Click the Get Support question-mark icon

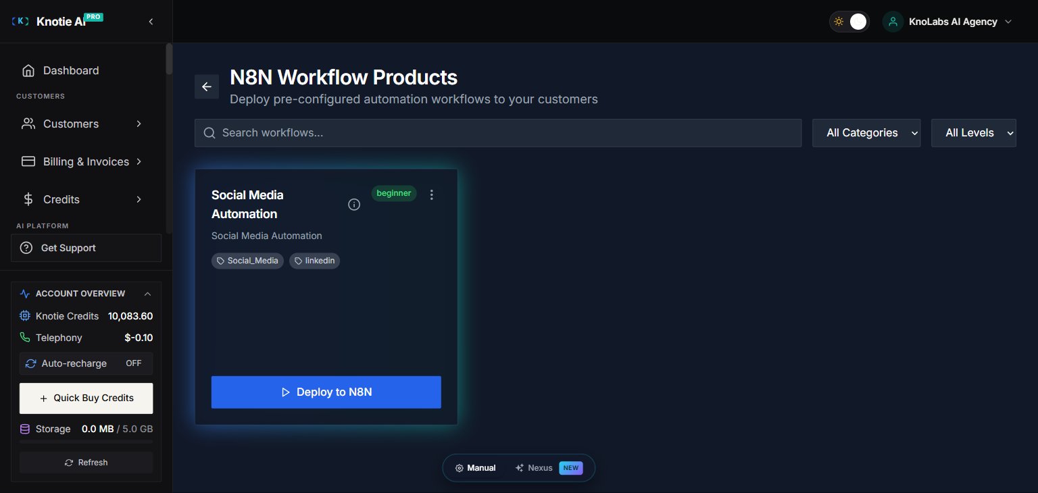click(26, 248)
